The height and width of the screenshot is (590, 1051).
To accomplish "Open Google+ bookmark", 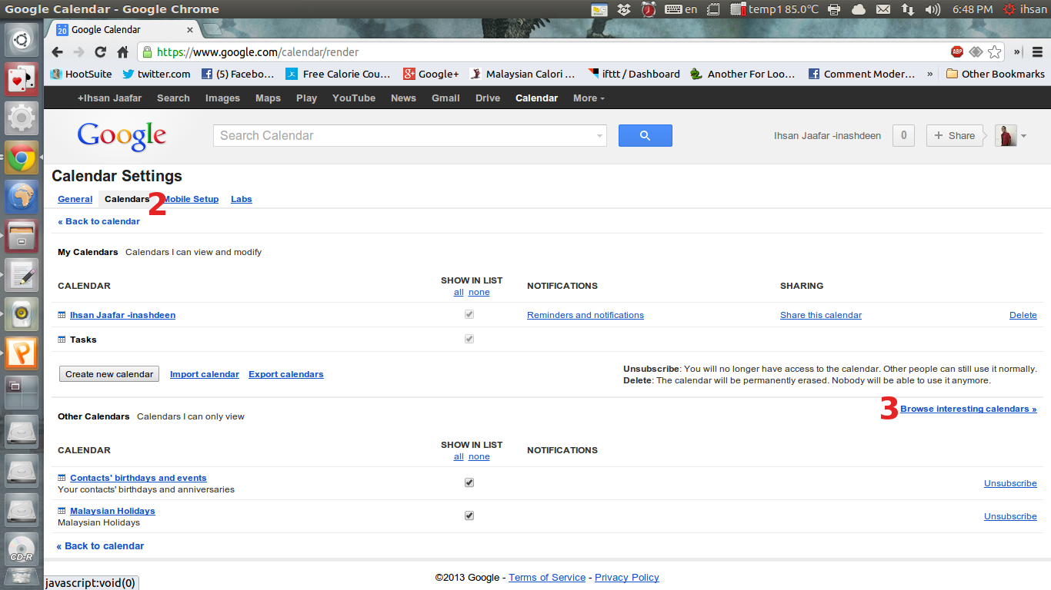I will pyautogui.click(x=431, y=74).
